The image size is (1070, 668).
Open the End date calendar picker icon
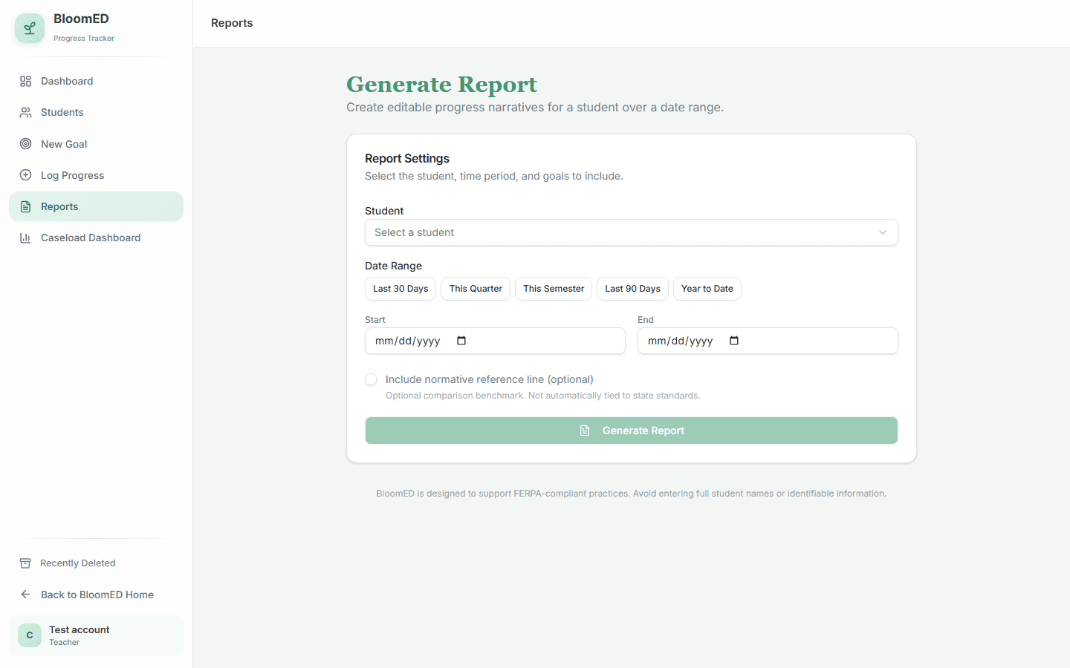coord(734,341)
